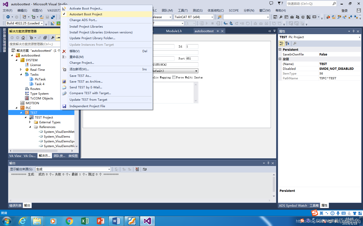Click the step over debug arrow icon
The height and width of the screenshot is (226, 363).
pyautogui.click(x=231, y=23)
